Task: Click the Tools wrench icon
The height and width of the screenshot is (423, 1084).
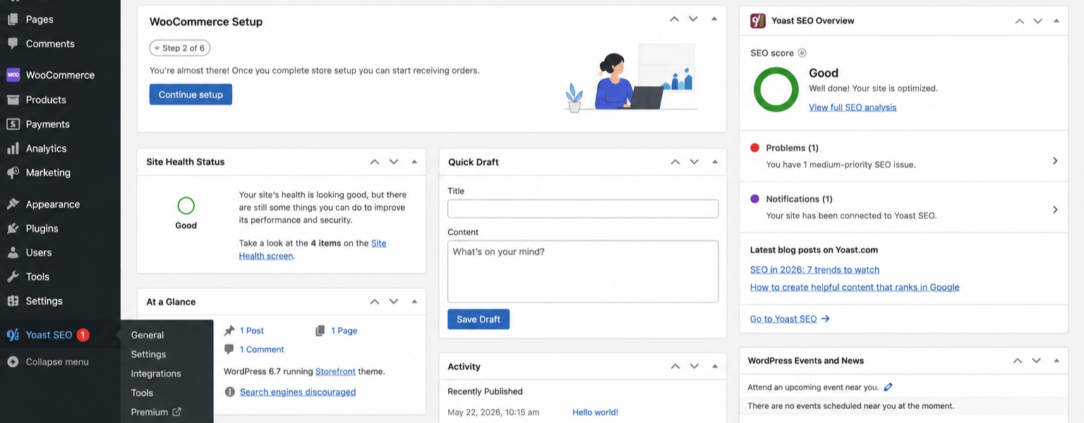Action: point(13,276)
